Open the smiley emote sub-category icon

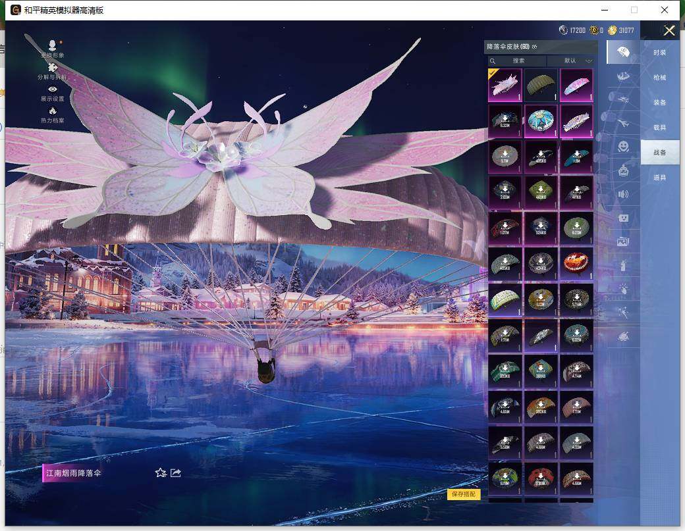pos(623,145)
